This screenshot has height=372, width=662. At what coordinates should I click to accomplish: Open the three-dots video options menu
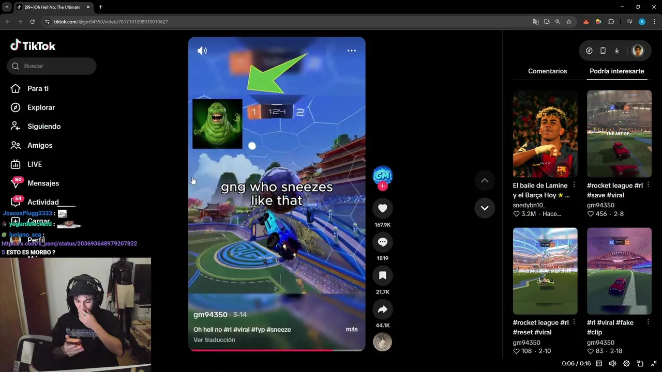[x=352, y=51]
